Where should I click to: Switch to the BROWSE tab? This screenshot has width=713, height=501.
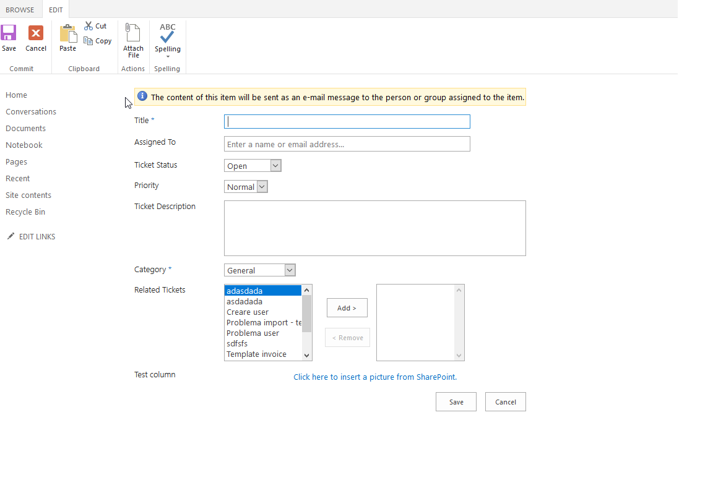tap(20, 9)
